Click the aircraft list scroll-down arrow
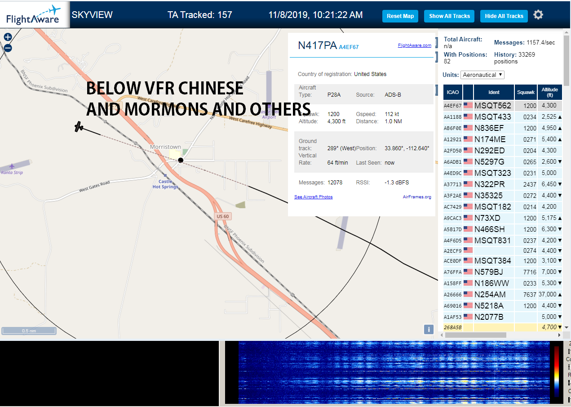Viewport: 571px width, 407px height. pos(566,327)
